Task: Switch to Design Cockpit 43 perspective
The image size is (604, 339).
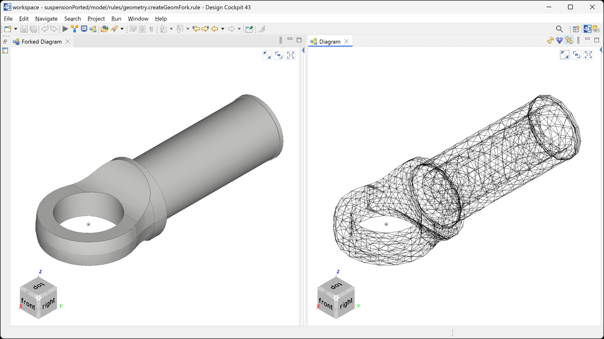Action: (587, 29)
